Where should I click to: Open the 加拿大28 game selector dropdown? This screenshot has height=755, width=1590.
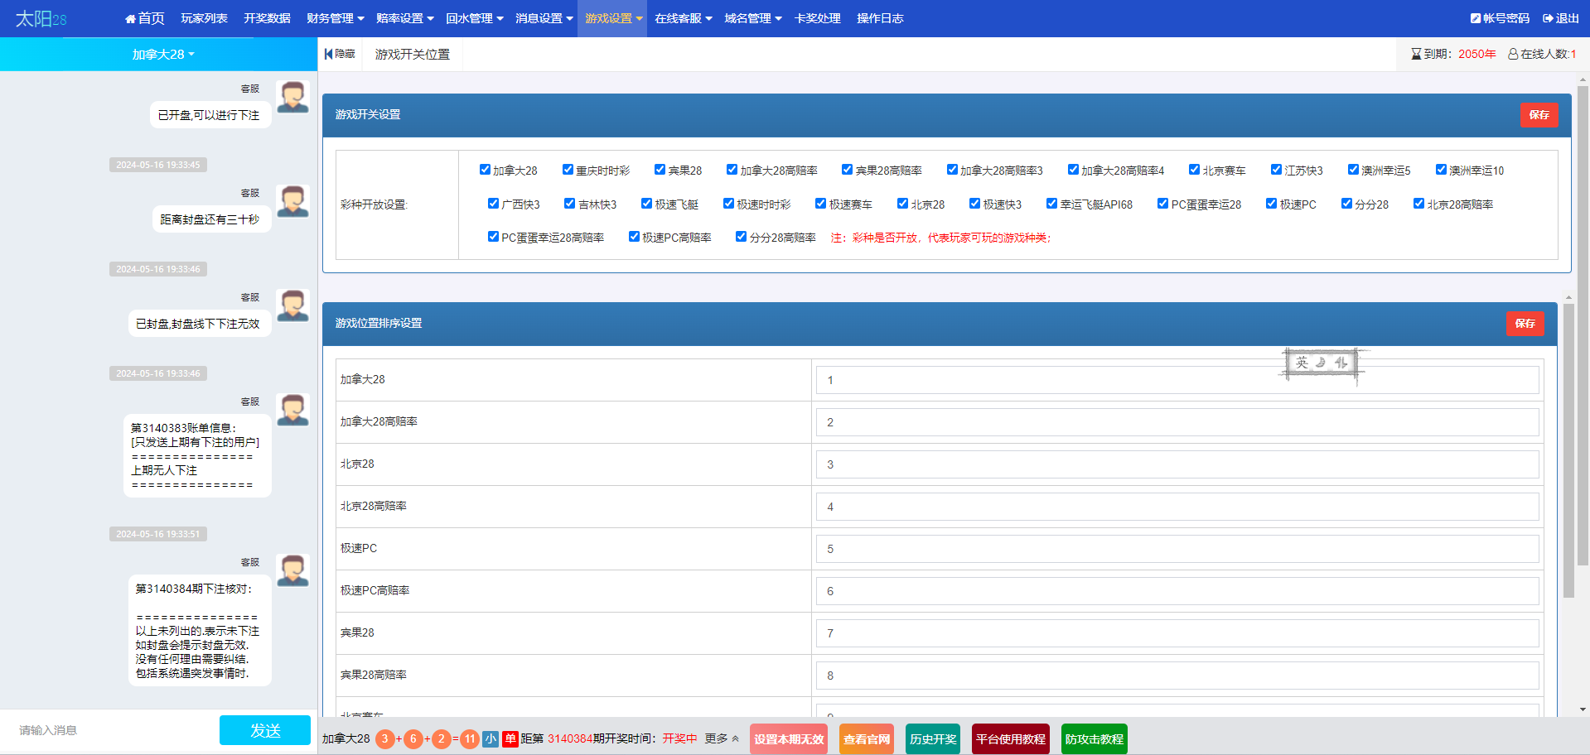coord(163,54)
